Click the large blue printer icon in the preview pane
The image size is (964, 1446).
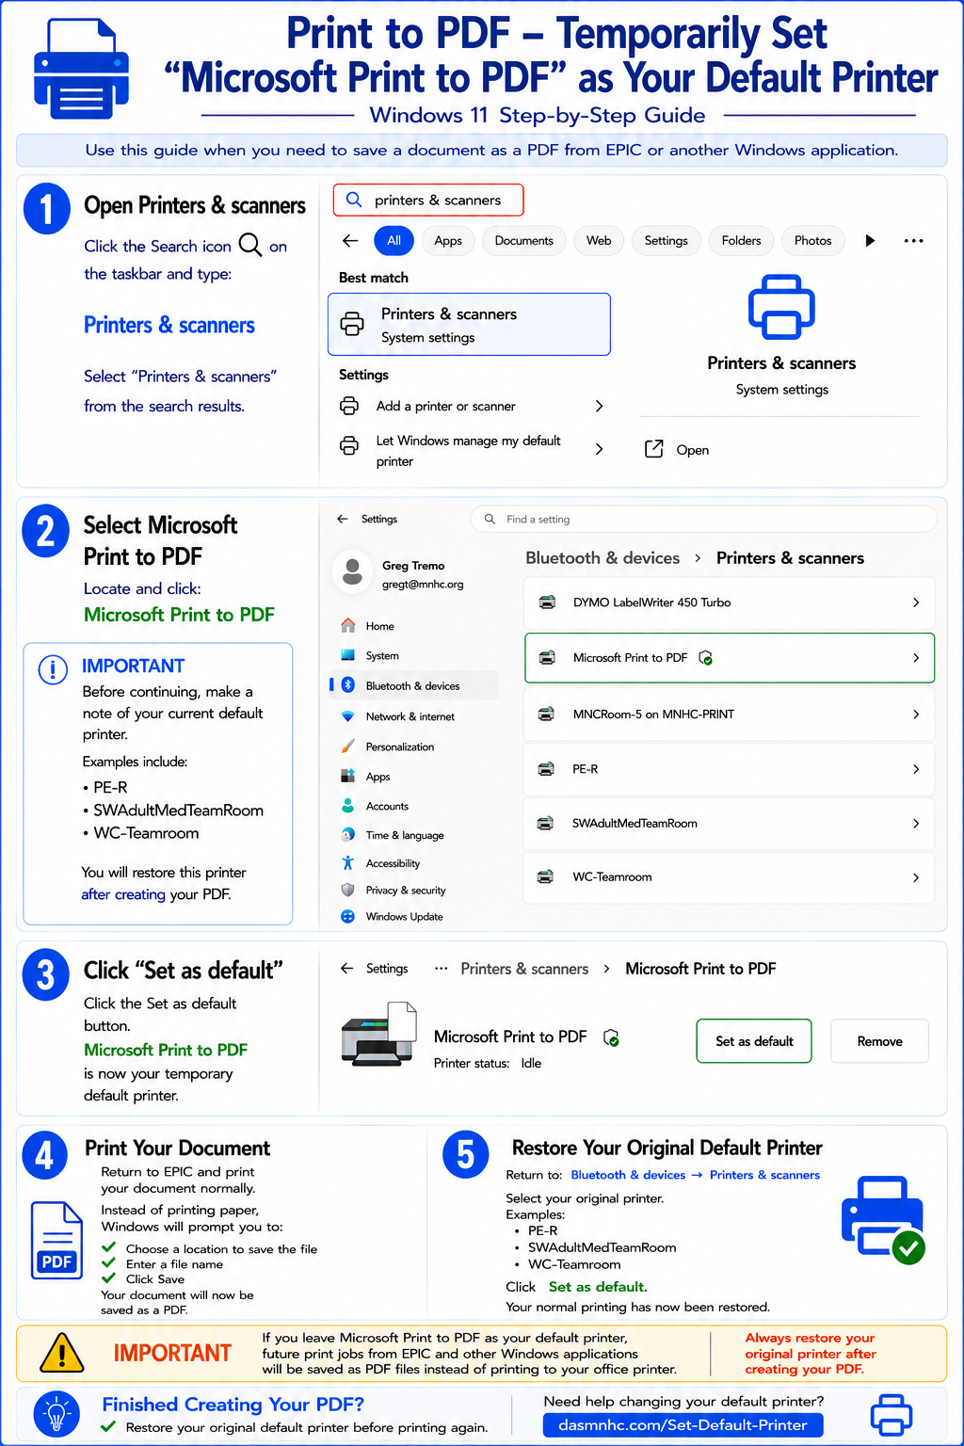tap(781, 307)
